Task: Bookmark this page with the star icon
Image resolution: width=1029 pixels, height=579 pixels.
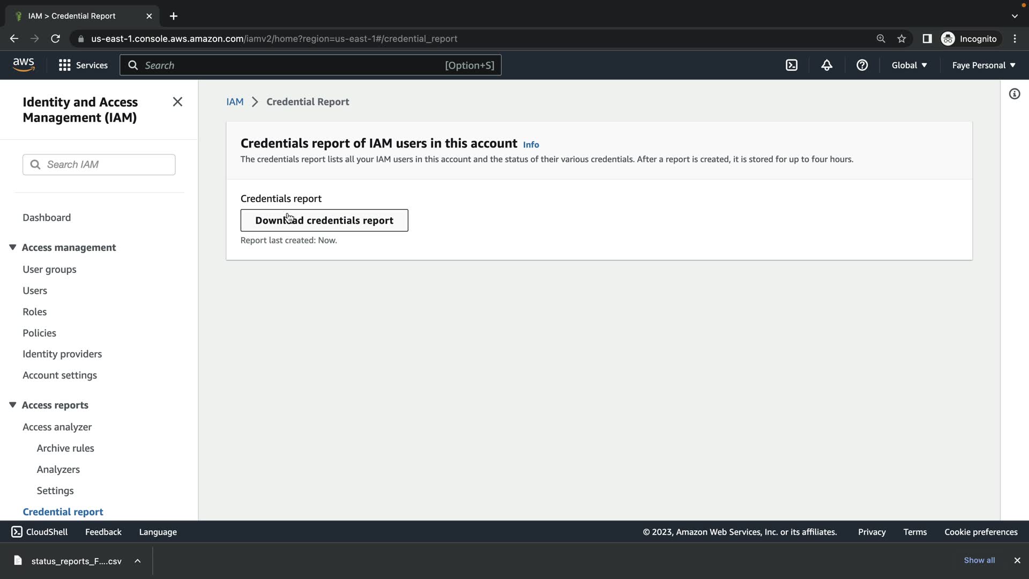Action: tap(901, 39)
